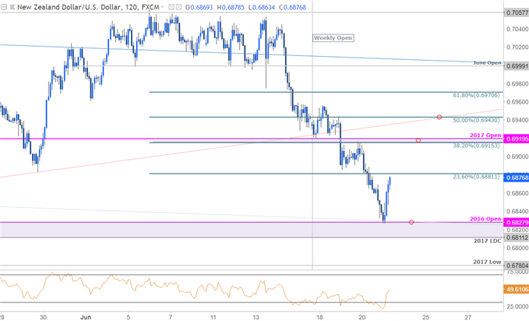Click the 0.69195 magenta price tag
529x321 pixels.
[x=517, y=139]
